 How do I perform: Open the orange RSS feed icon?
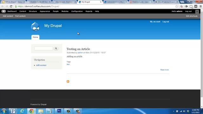point(68,81)
